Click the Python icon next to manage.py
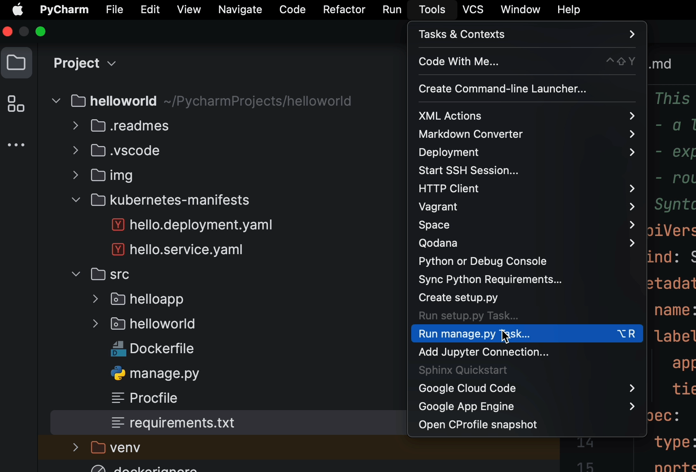Viewport: 696px width, 472px height. click(x=118, y=373)
